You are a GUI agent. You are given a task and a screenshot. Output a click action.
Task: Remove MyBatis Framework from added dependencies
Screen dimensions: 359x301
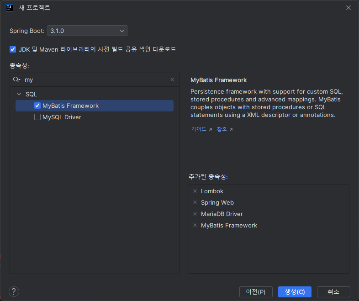pos(195,225)
